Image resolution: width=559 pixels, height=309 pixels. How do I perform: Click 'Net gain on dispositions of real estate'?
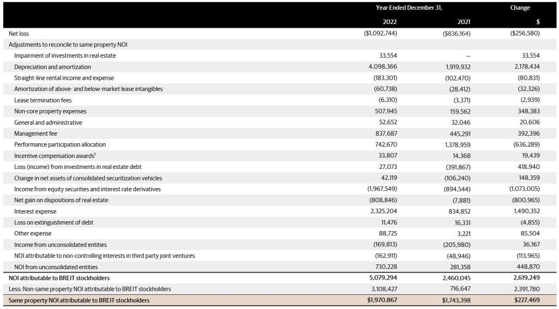[x=61, y=200]
